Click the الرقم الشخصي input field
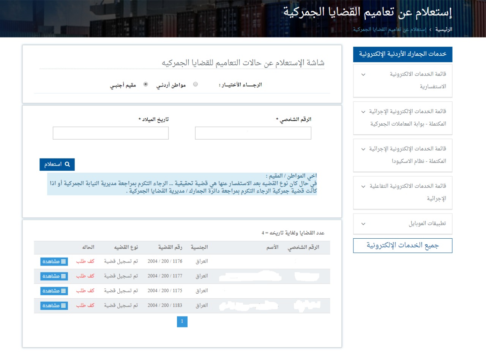The width and height of the screenshot is (486, 354). click(x=253, y=133)
